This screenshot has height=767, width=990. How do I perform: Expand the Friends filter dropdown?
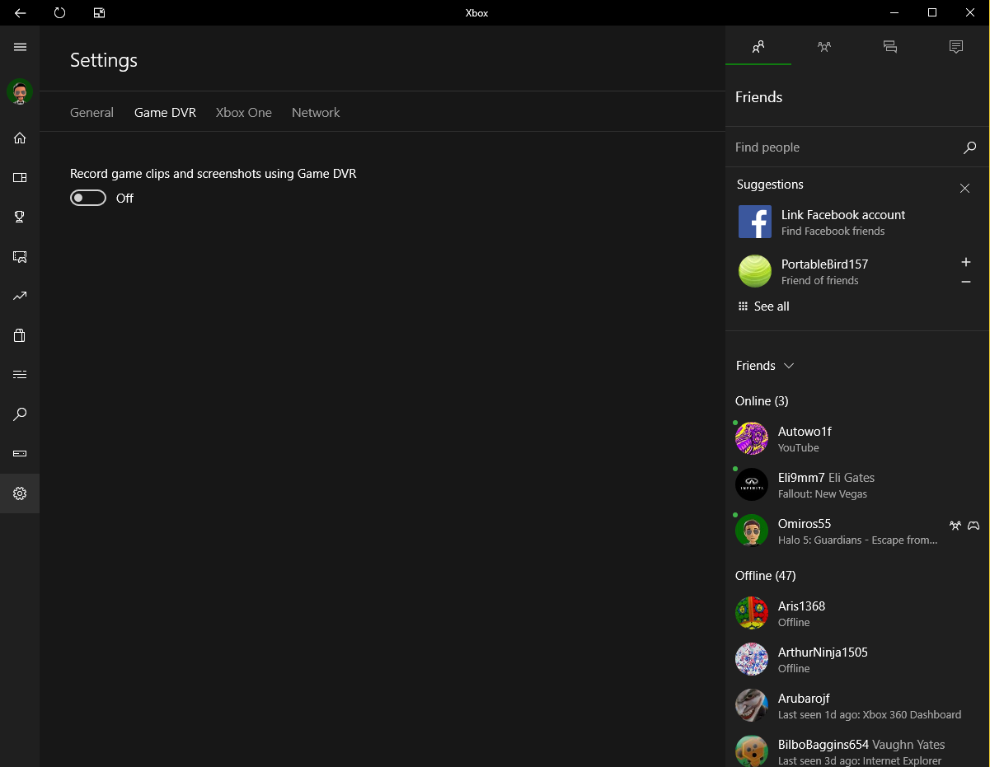coord(764,366)
